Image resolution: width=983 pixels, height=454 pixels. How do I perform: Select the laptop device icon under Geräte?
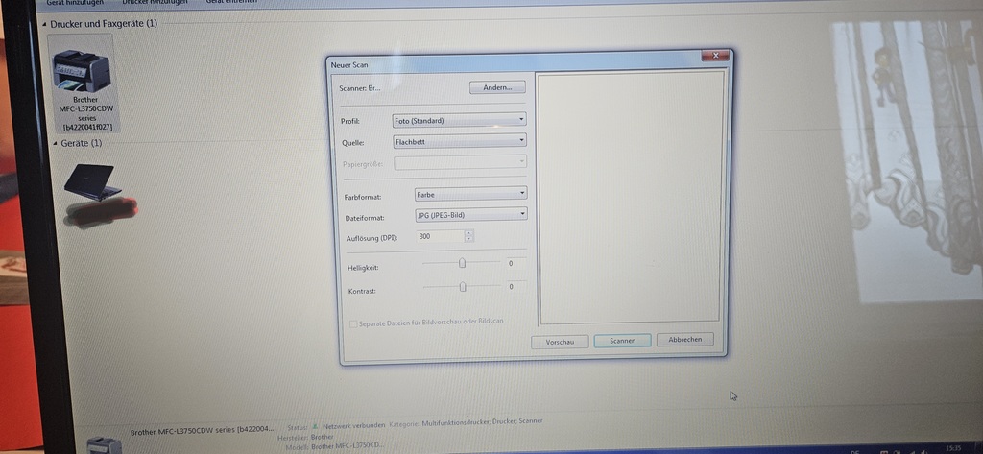pos(93,181)
